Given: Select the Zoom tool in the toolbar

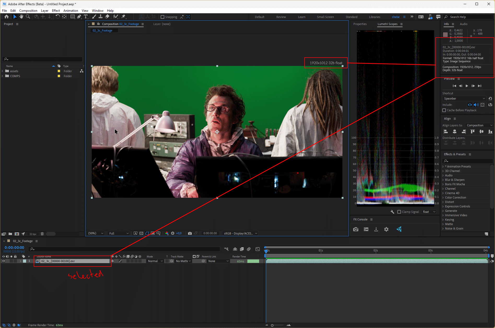Looking at the screenshot, I should [x=28, y=16].
